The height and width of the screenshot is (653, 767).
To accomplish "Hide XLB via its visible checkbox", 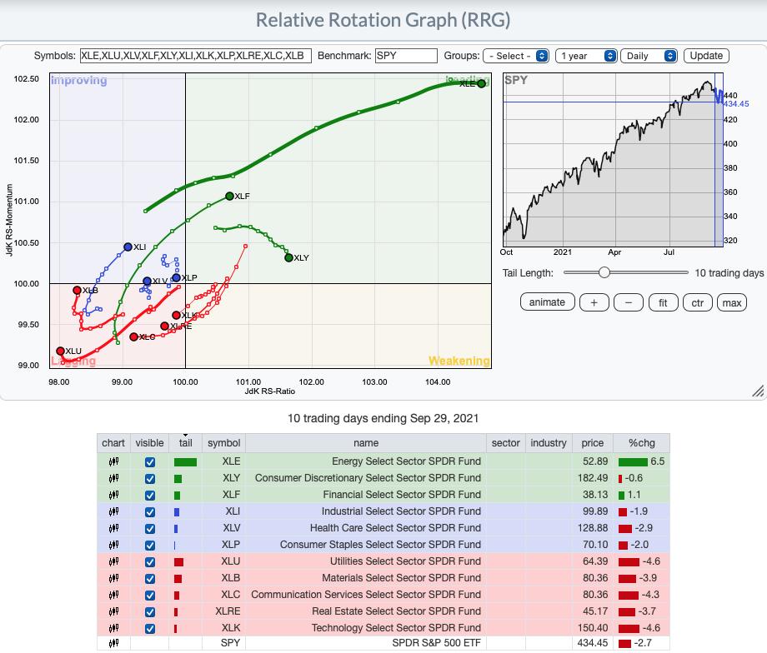I will coord(150,578).
